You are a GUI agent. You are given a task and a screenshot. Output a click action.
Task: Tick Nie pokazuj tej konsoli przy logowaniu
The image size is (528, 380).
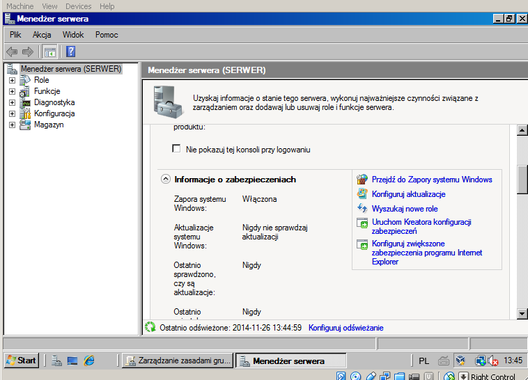[x=176, y=148]
